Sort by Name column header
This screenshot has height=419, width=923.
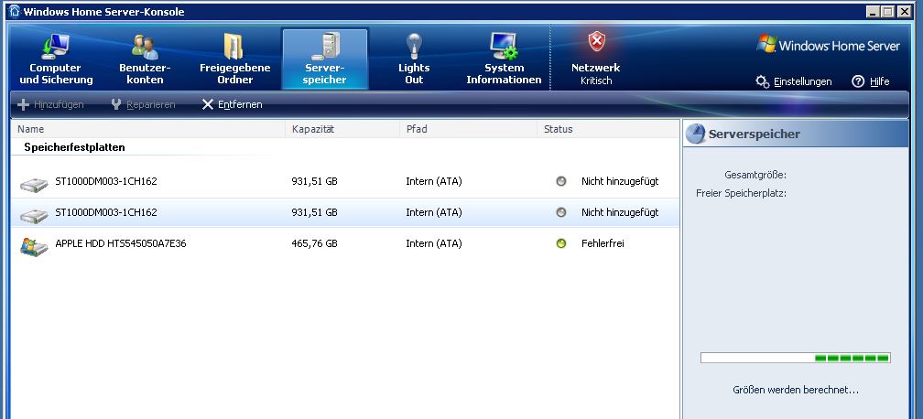tap(148, 129)
